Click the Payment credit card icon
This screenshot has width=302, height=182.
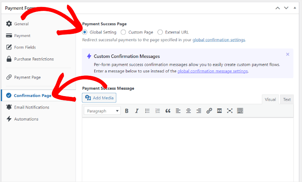[x=9, y=35]
